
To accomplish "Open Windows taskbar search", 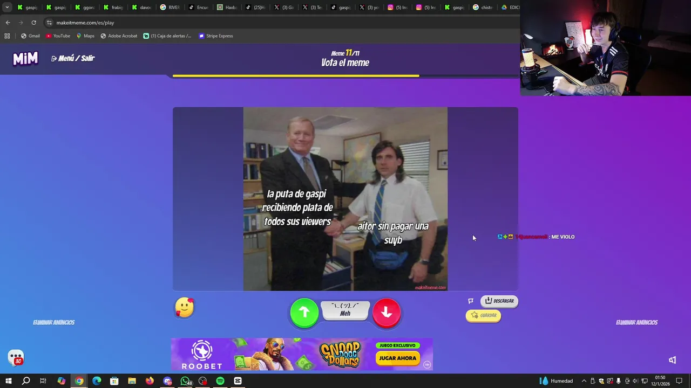I will 25,381.
